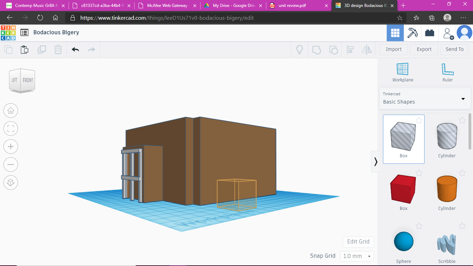Favorite the Sphere with star

[x=419, y=226]
